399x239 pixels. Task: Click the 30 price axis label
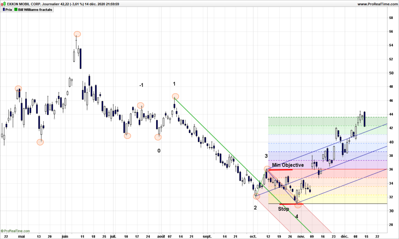[x=391, y=211]
